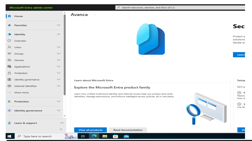Go to Home in the sidebar
Screen dimensions: 252x141
tap(18, 16)
